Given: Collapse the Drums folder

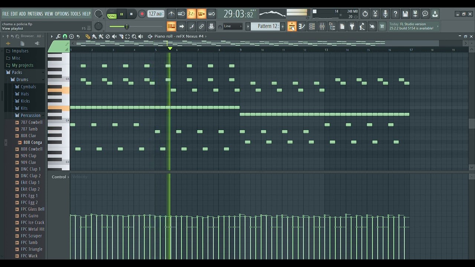Looking at the screenshot, I should [22, 79].
